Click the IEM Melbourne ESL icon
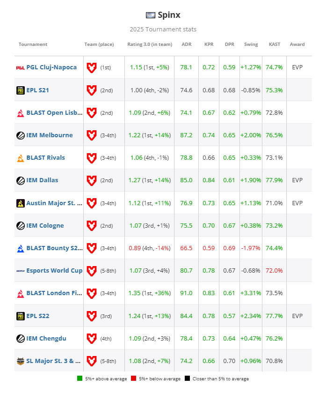326x393 pixels. pos(20,135)
